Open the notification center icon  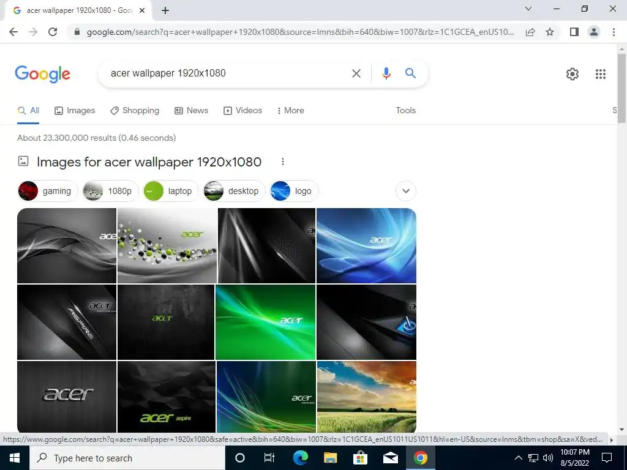pos(607,458)
